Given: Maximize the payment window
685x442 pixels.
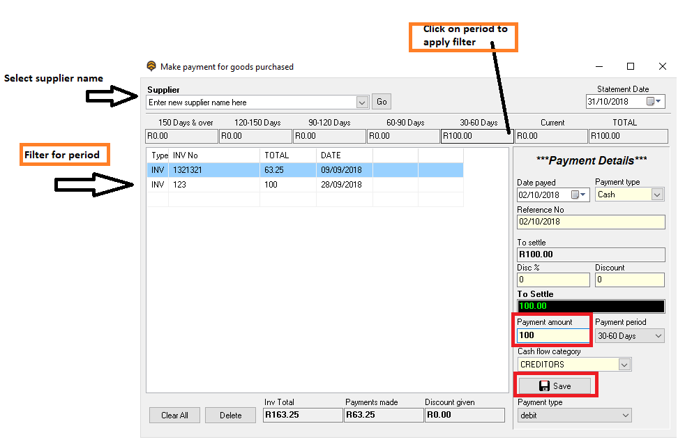Looking at the screenshot, I should (x=631, y=67).
